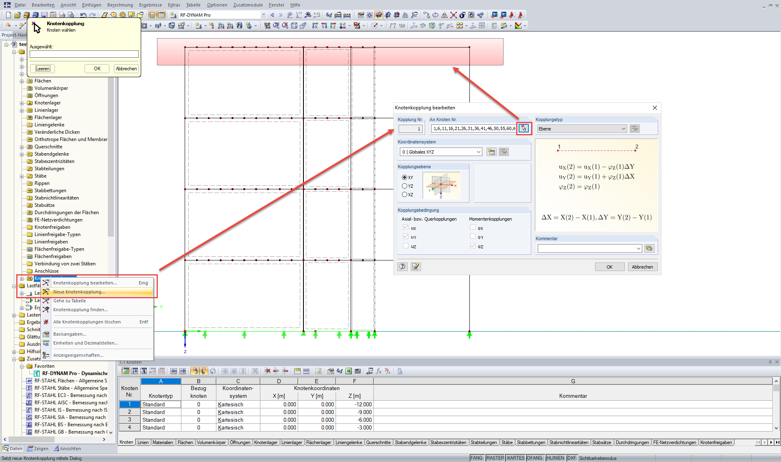This screenshot has height=462, width=781.
Task: Switch to the Knotenlager table tab
Action: (x=266, y=442)
